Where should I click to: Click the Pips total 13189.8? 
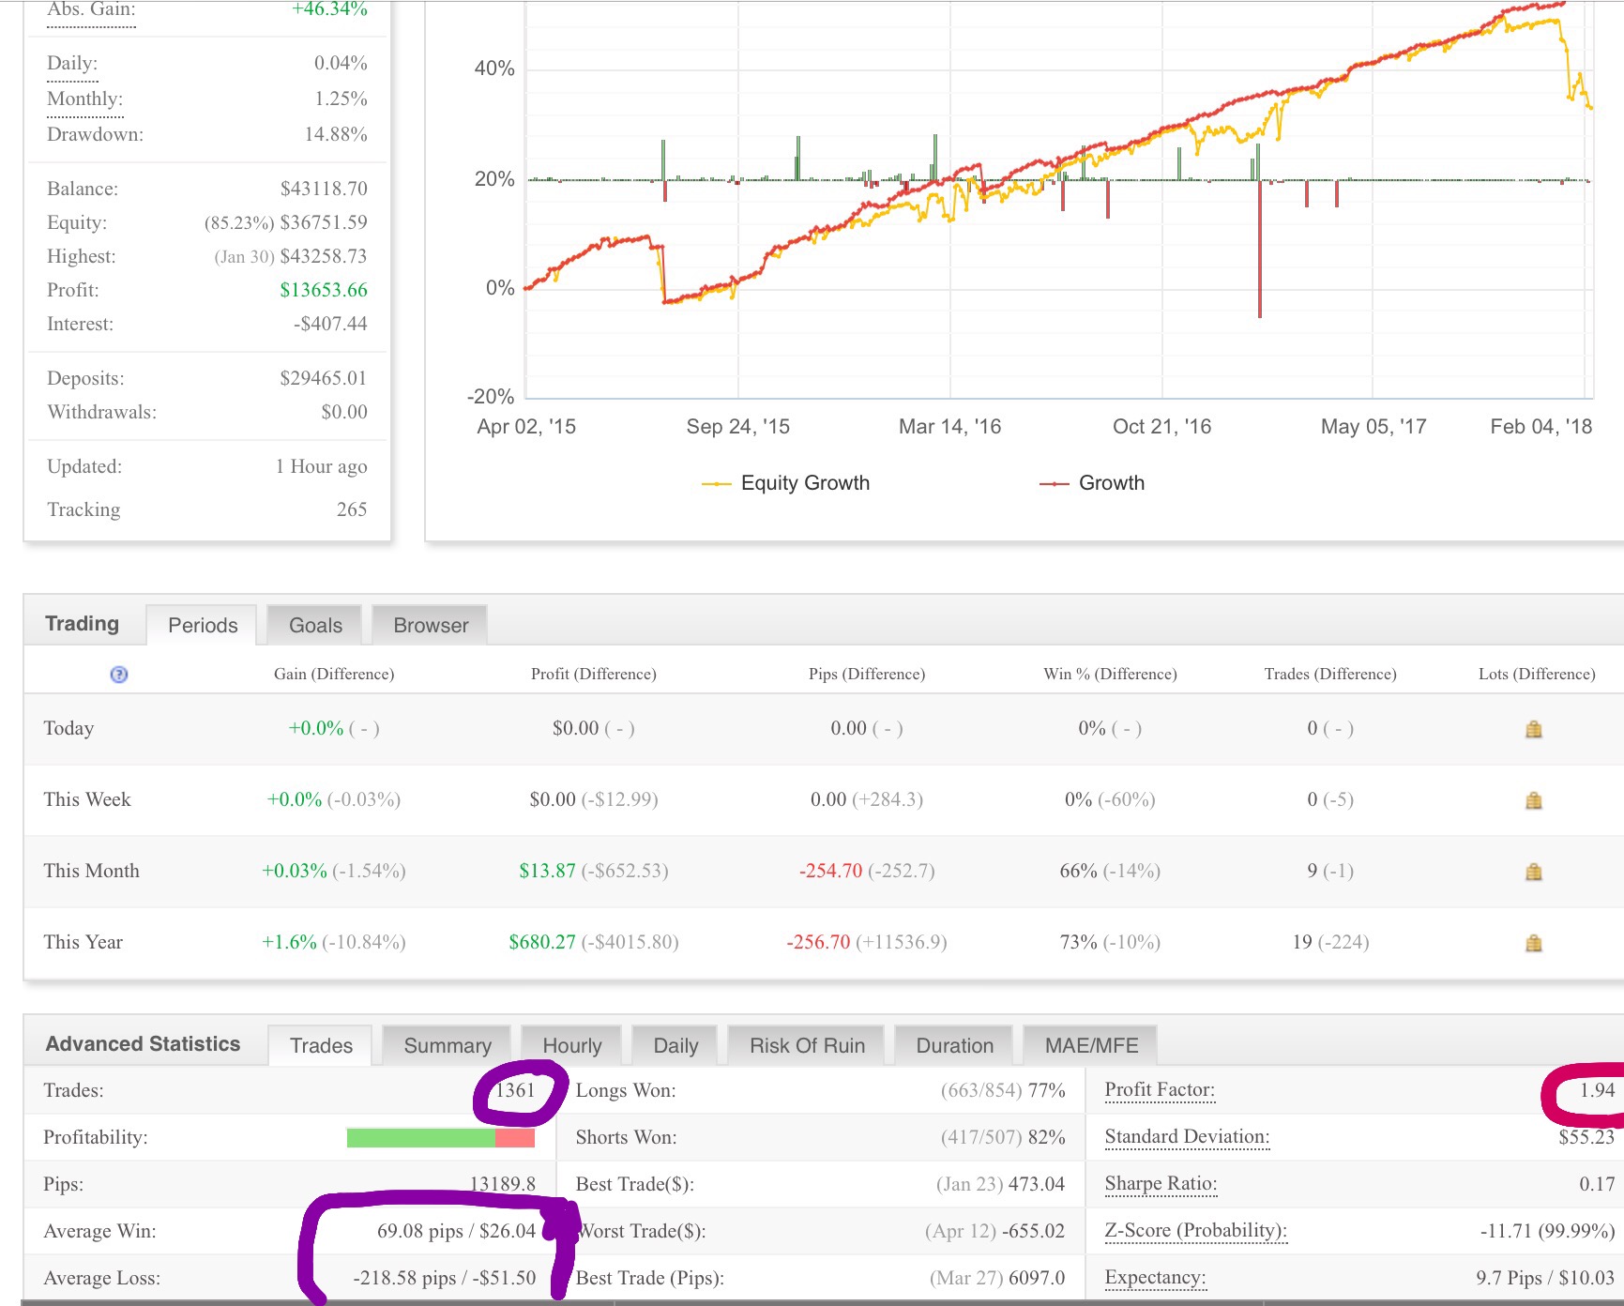point(503,1184)
